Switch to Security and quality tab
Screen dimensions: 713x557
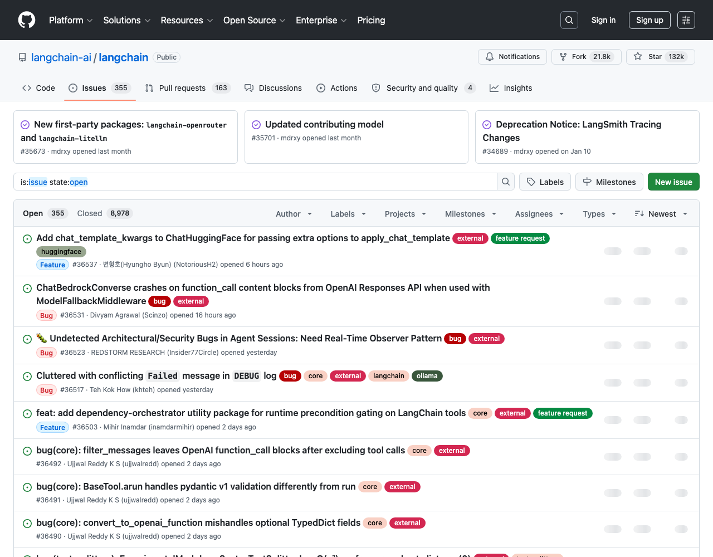[x=423, y=88]
